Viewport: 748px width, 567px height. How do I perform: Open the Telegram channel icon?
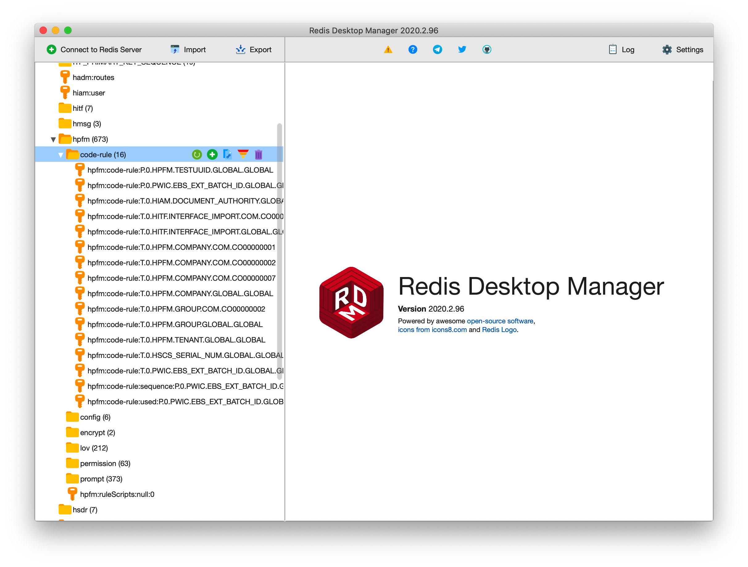[437, 49]
